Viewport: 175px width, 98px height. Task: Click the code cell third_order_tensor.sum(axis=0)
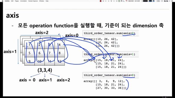click(x=110, y=75)
